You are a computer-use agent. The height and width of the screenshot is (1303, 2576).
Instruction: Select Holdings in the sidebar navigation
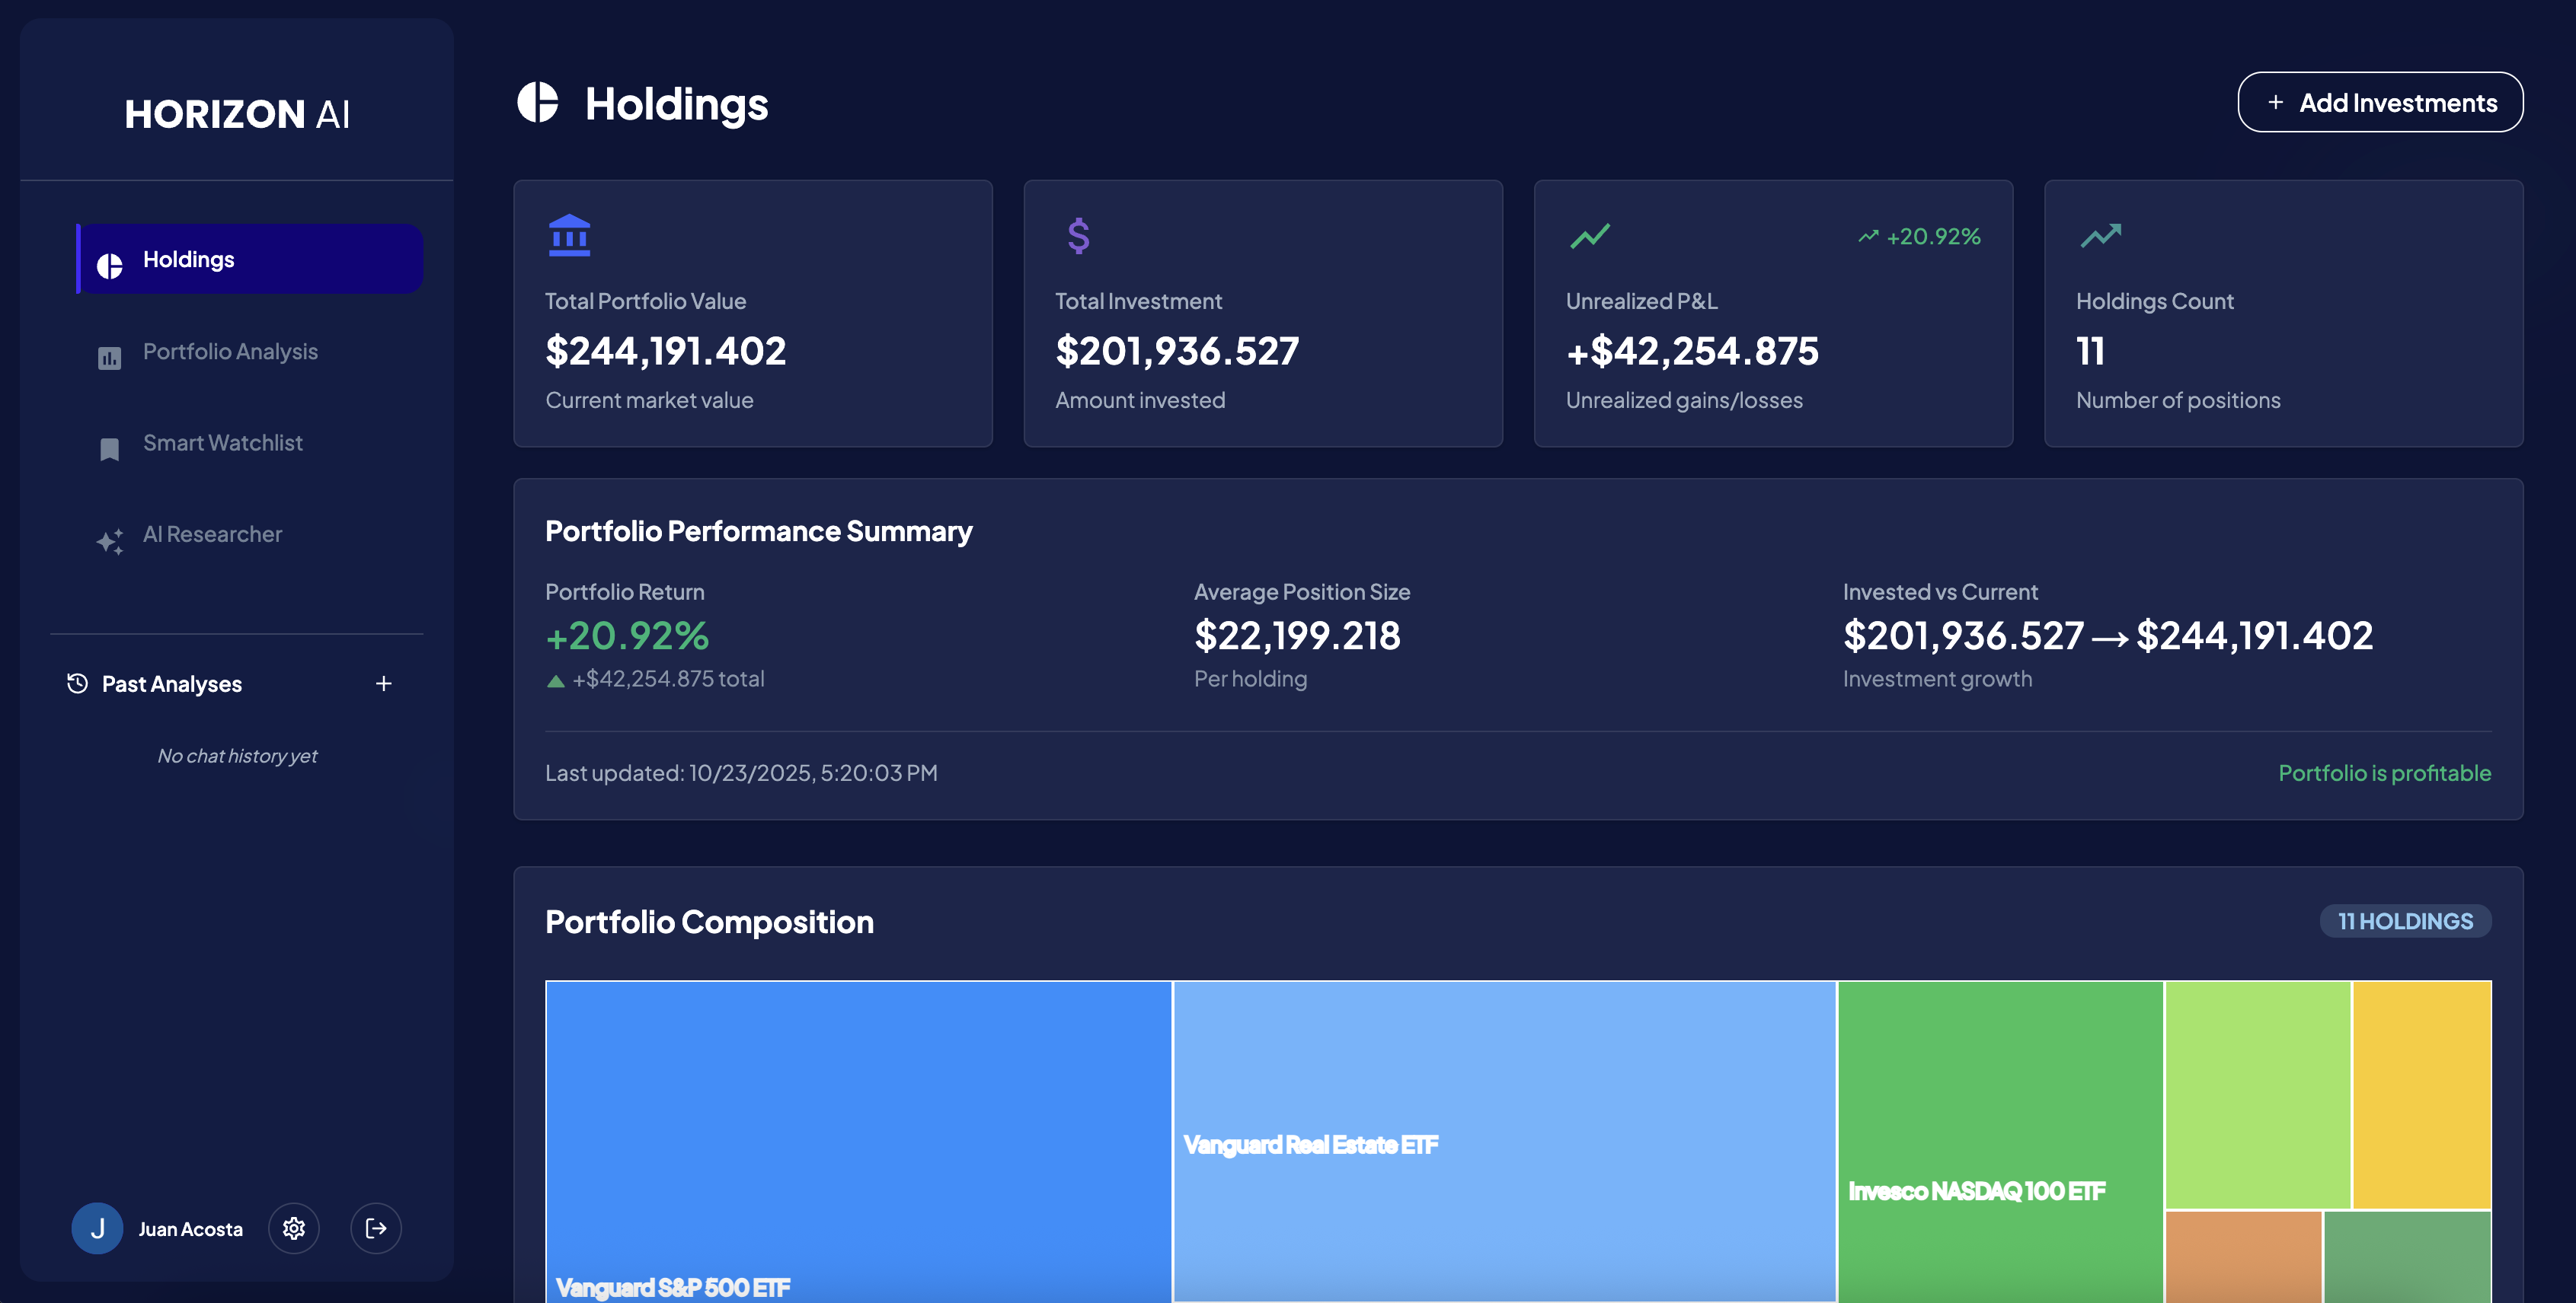pyautogui.click(x=189, y=258)
